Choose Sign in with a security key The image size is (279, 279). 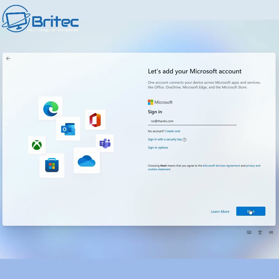(165, 139)
